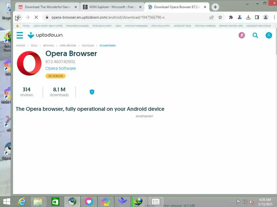Click the OPERA BROWSER breadcrumb
Screen dimensions: 277x207
68,46
